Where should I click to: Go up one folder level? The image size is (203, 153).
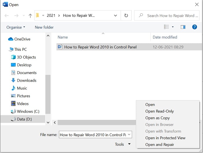pos(30,16)
